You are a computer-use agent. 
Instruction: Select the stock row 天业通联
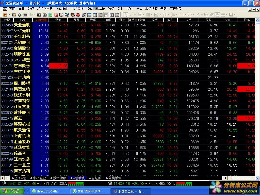(x=128, y=25)
